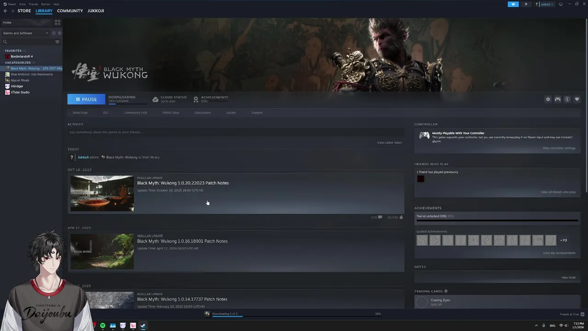Viewport: 588px width, 331px height.
Task: Open the Discussions link
Action: [x=203, y=113]
